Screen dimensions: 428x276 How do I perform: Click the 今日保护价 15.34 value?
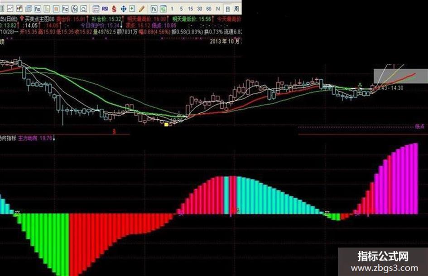(101, 25)
